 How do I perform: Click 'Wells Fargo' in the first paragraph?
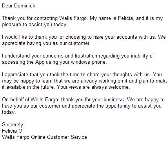tap(73, 18)
